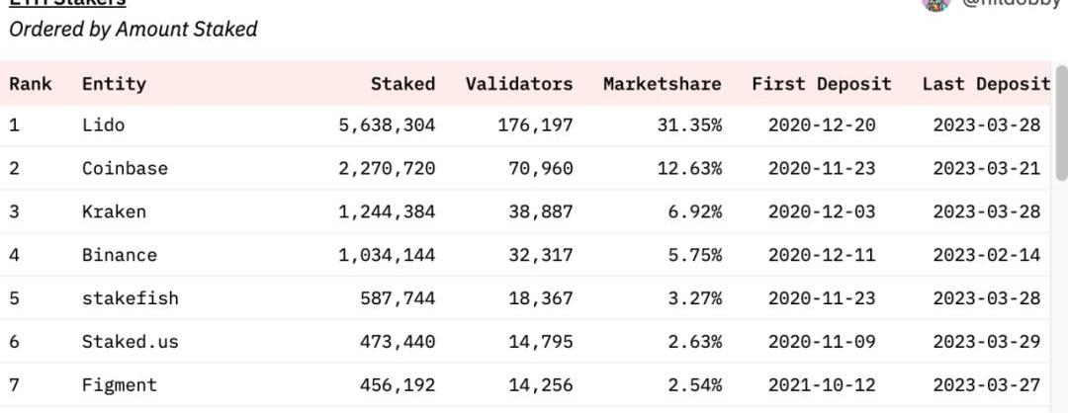This screenshot has width=1068, height=413.
Task: Click the Validators column header
Action: click(x=518, y=84)
